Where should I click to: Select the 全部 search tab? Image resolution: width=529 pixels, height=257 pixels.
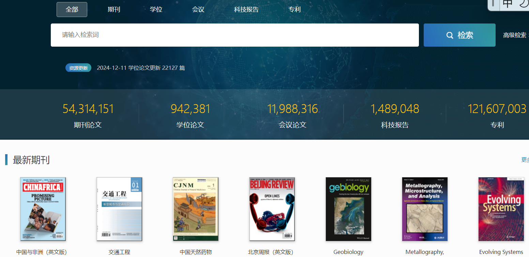click(x=72, y=10)
